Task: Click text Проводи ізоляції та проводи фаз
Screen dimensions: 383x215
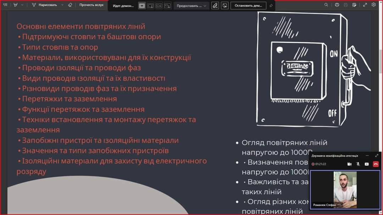Action: (81, 68)
